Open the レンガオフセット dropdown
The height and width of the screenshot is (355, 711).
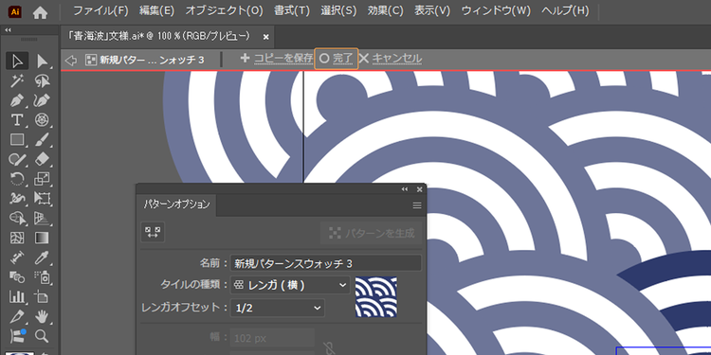tap(278, 308)
